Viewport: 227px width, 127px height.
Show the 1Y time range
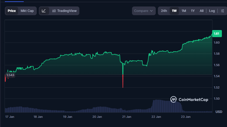click(x=193, y=11)
